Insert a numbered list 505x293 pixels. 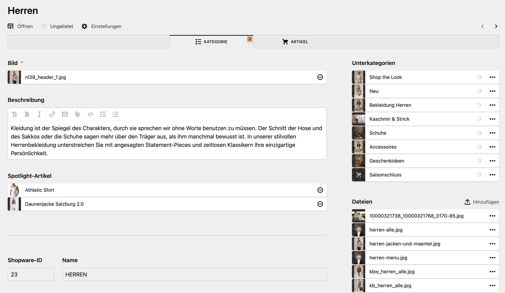click(115, 114)
